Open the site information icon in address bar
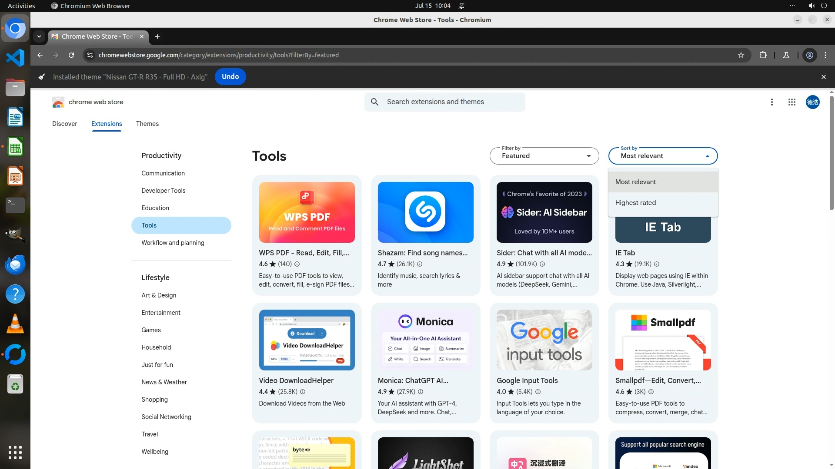This screenshot has width=835, height=469. coord(90,55)
